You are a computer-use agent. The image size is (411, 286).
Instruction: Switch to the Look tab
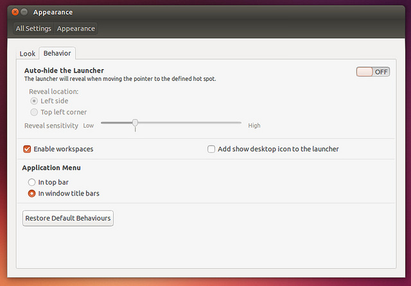click(27, 54)
